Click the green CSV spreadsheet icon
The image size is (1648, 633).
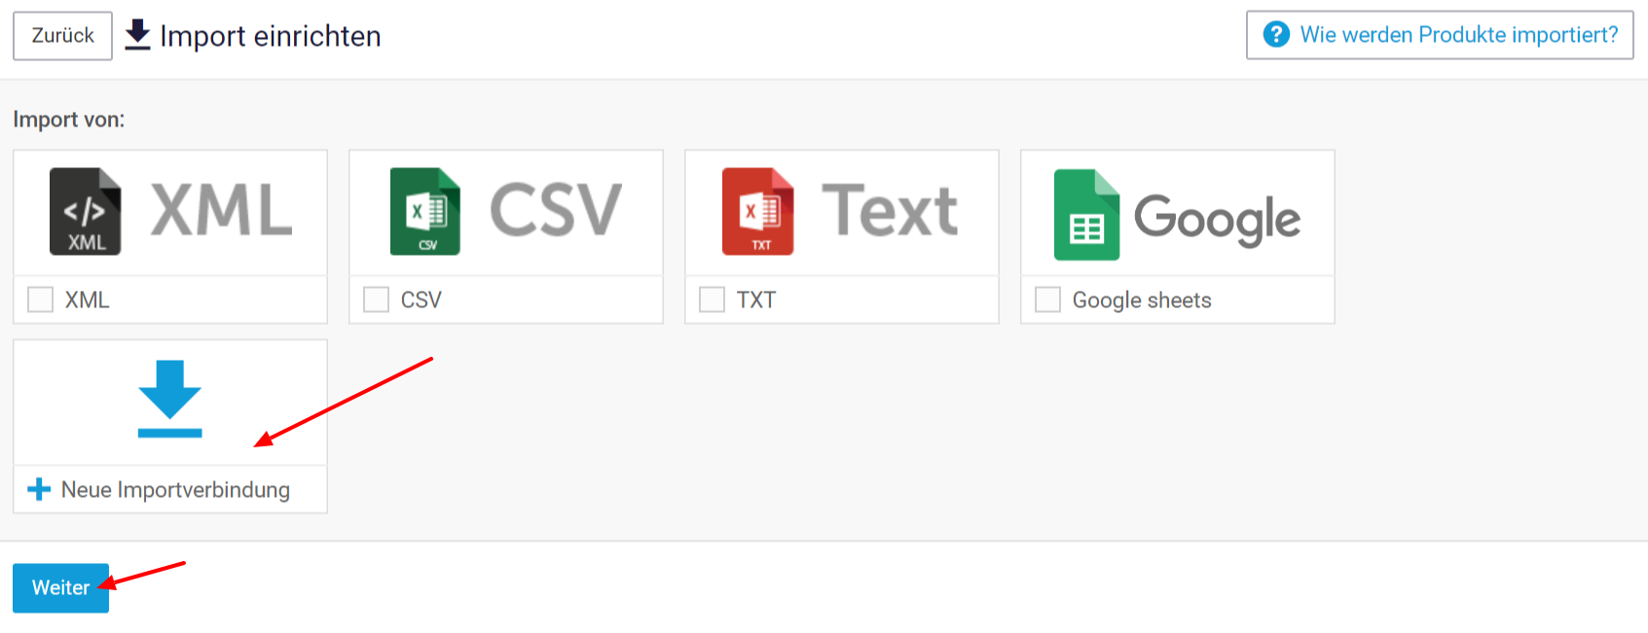pyautogui.click(x=425, y=212)
